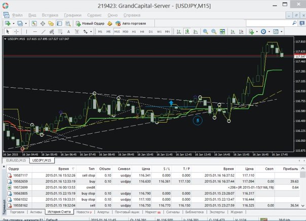Toggle chart auto scroll icon
Screen dimensions: 306x221
click(233, 31)
